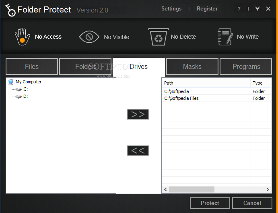The width and height of the screenshot is (278, 213).
Task: Click the Folder Protect key logo
Action: (x=10, y=10)
